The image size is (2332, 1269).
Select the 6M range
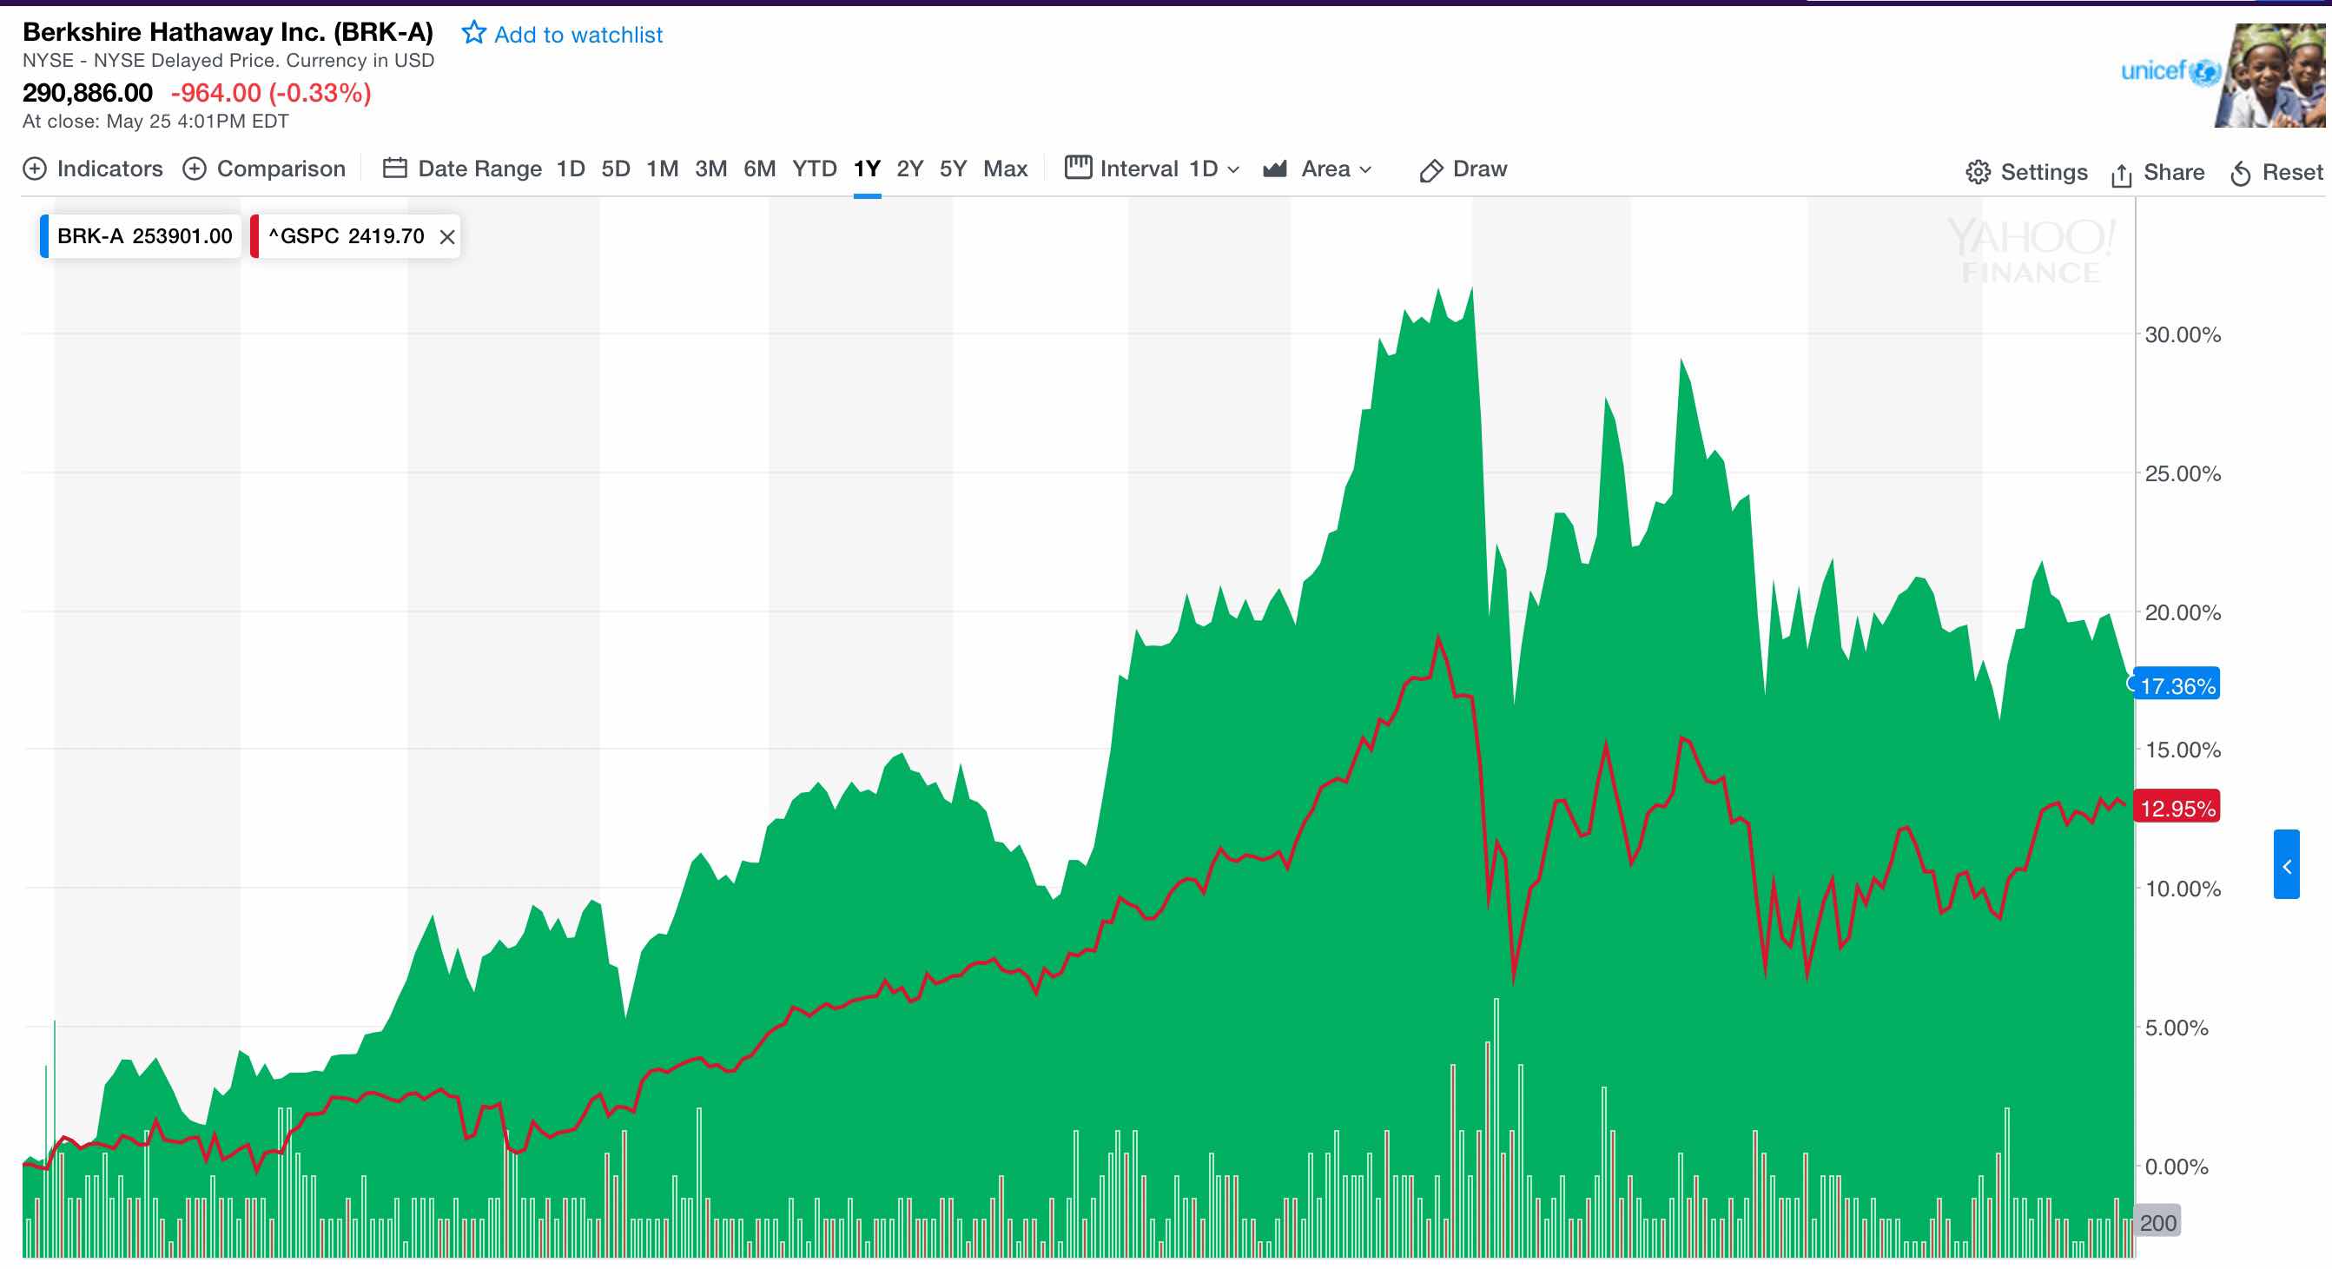coord(760,169)
